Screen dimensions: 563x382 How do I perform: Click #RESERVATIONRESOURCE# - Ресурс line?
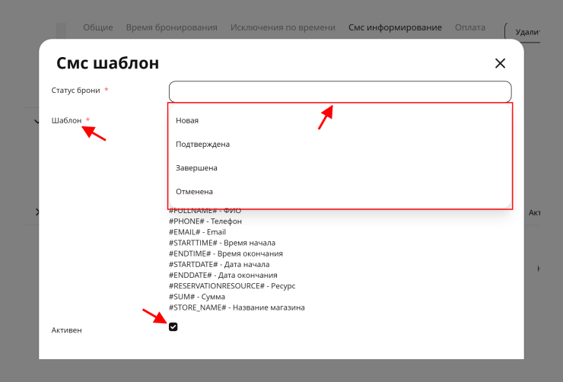232,286
